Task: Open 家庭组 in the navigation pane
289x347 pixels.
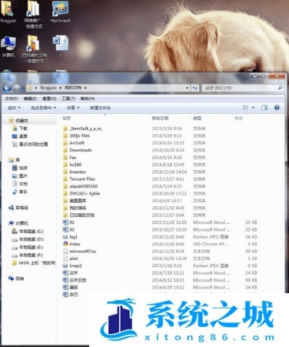Action: pos(18,208)
